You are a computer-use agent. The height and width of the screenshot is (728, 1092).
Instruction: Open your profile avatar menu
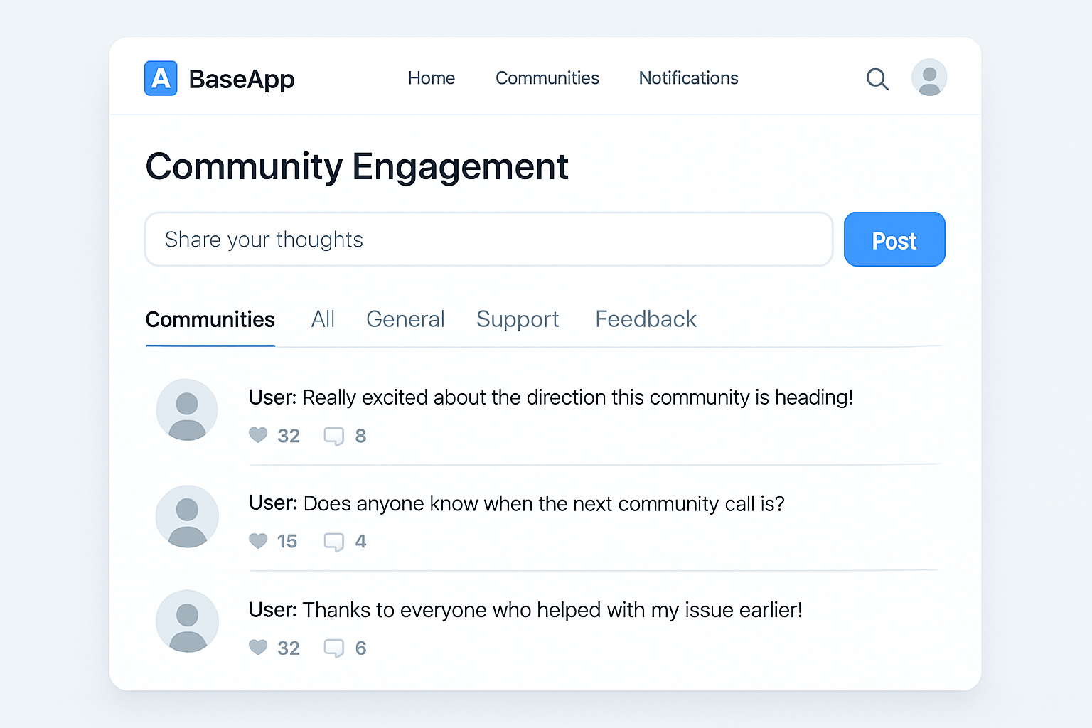tap(928, 77)
